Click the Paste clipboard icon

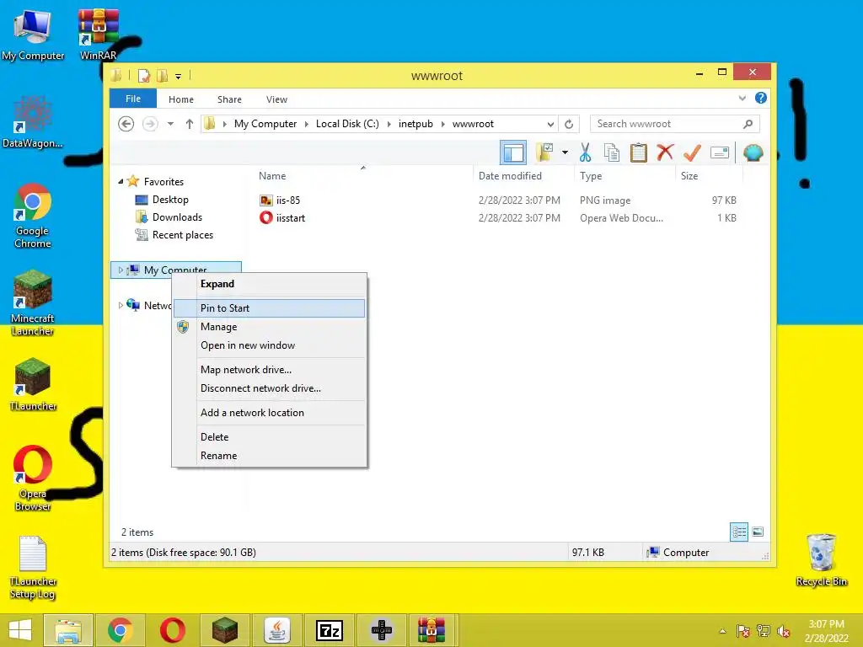click(x=639, y=152)
